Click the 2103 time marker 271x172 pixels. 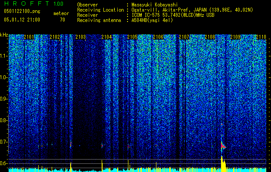coord(81,37)
